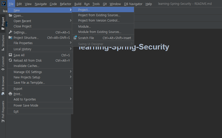Open the View menu

pyautogui.click(x=28, y=4)
